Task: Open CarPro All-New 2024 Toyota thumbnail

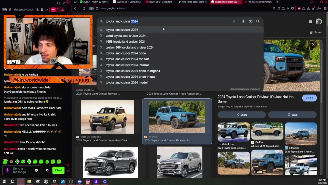Action: (267, 131)
